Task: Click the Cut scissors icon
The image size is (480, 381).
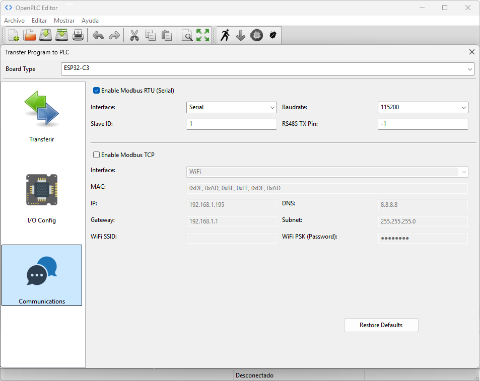Action: coord(134,35)
